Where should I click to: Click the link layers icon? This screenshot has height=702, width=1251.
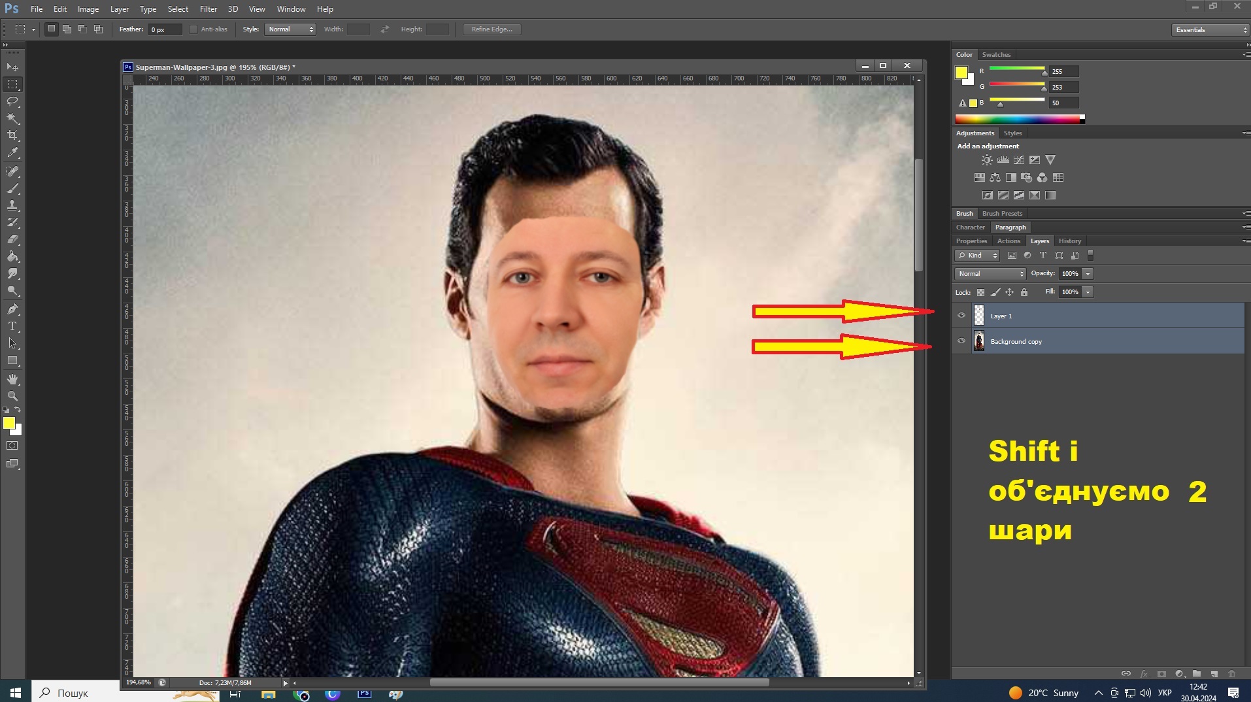click(1126, 673)
